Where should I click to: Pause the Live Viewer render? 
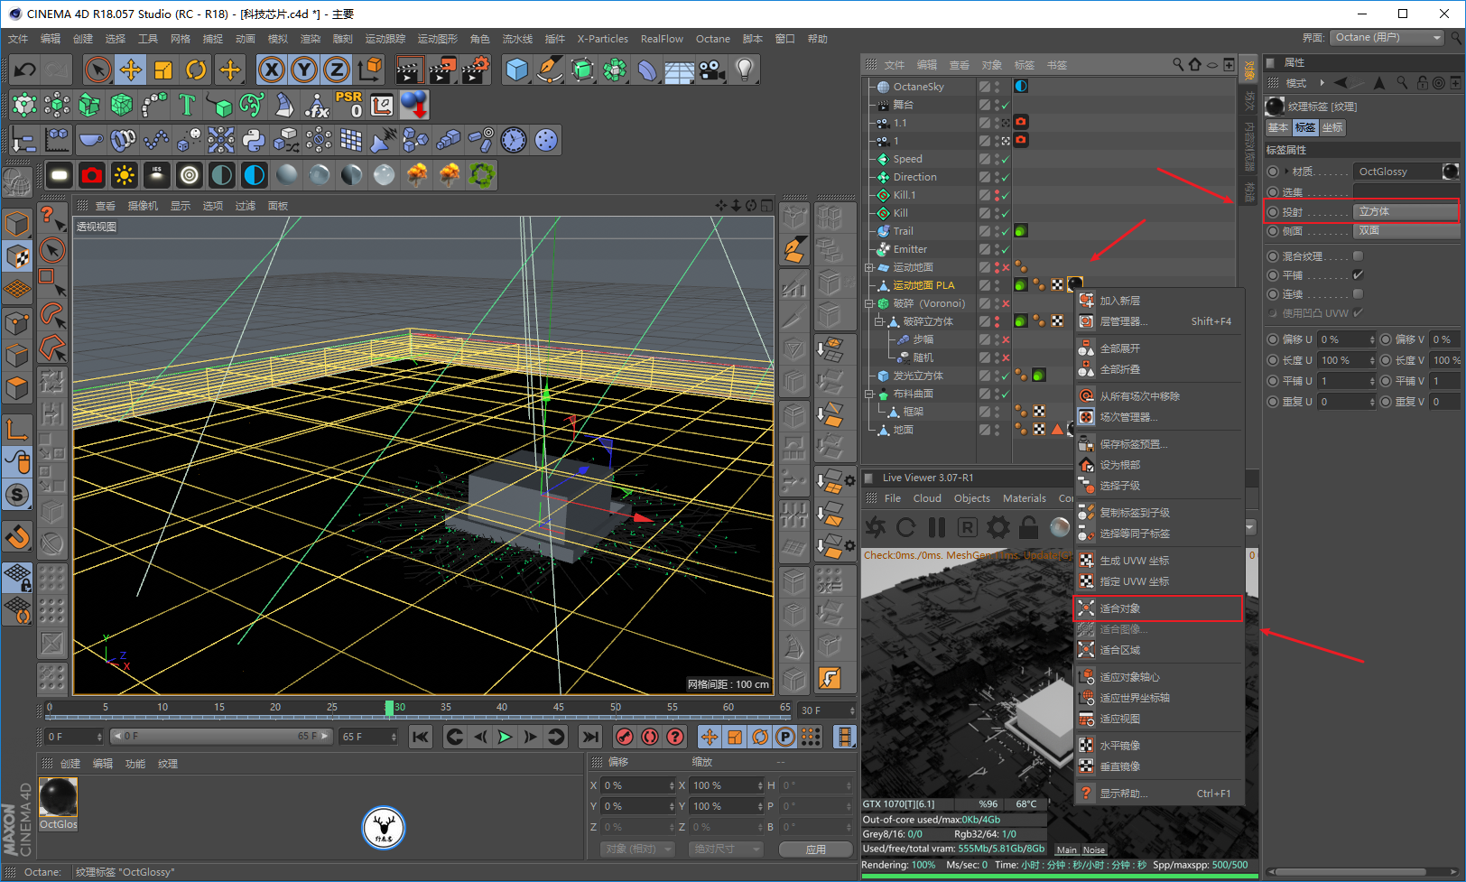click(x=937, y=527)
